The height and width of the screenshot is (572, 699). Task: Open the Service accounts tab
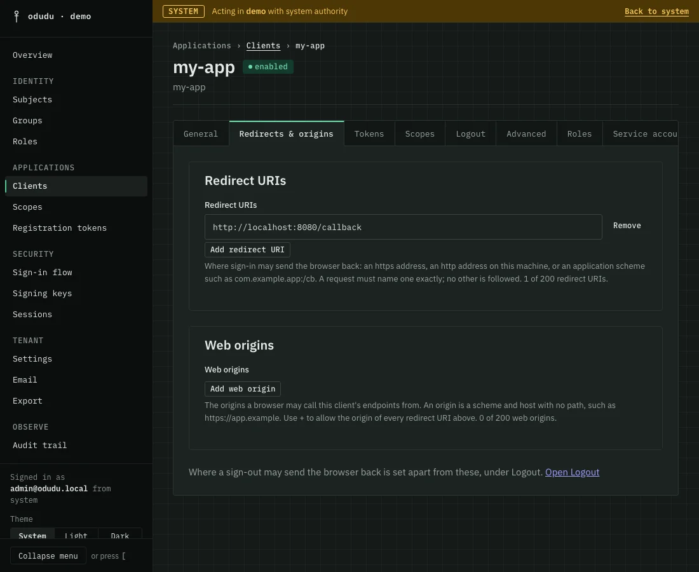click(641, 133)
